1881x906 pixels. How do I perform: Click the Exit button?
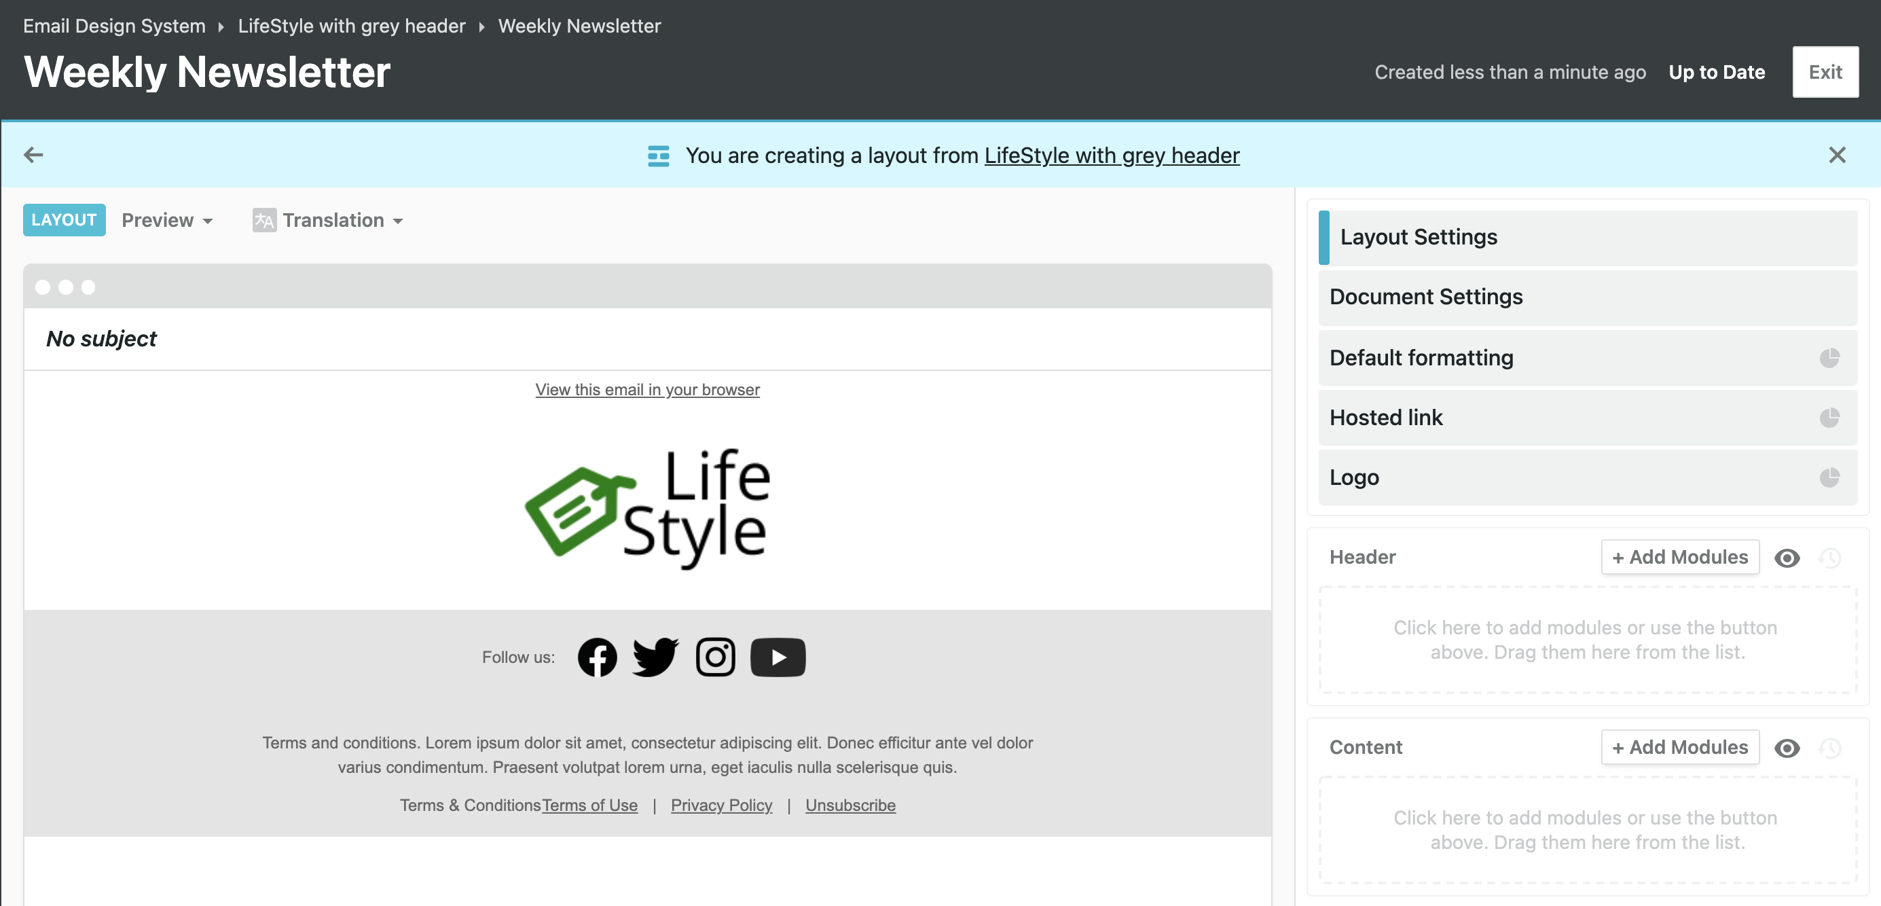pos(1825,72)
